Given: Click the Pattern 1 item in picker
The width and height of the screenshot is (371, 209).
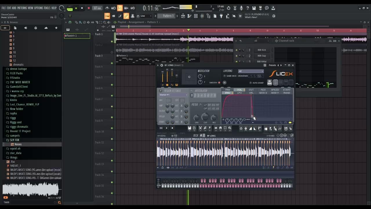Looking at the screenshot, I should pos(77,36).
